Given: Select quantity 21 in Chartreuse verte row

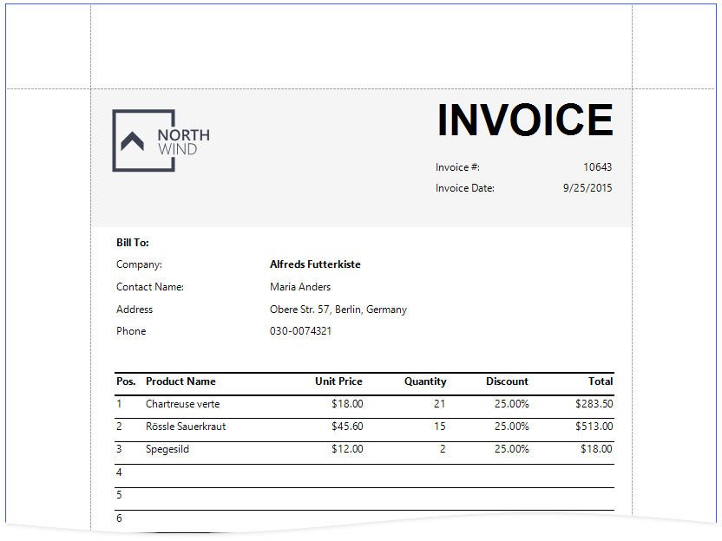Looking at the screenshot, I should [x=440, y=404].
